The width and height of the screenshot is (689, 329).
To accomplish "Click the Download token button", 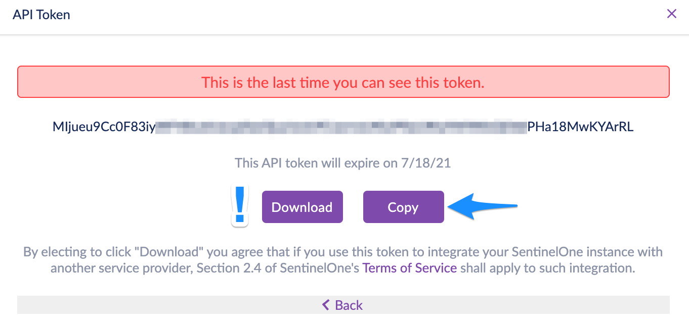I will 302,207.
